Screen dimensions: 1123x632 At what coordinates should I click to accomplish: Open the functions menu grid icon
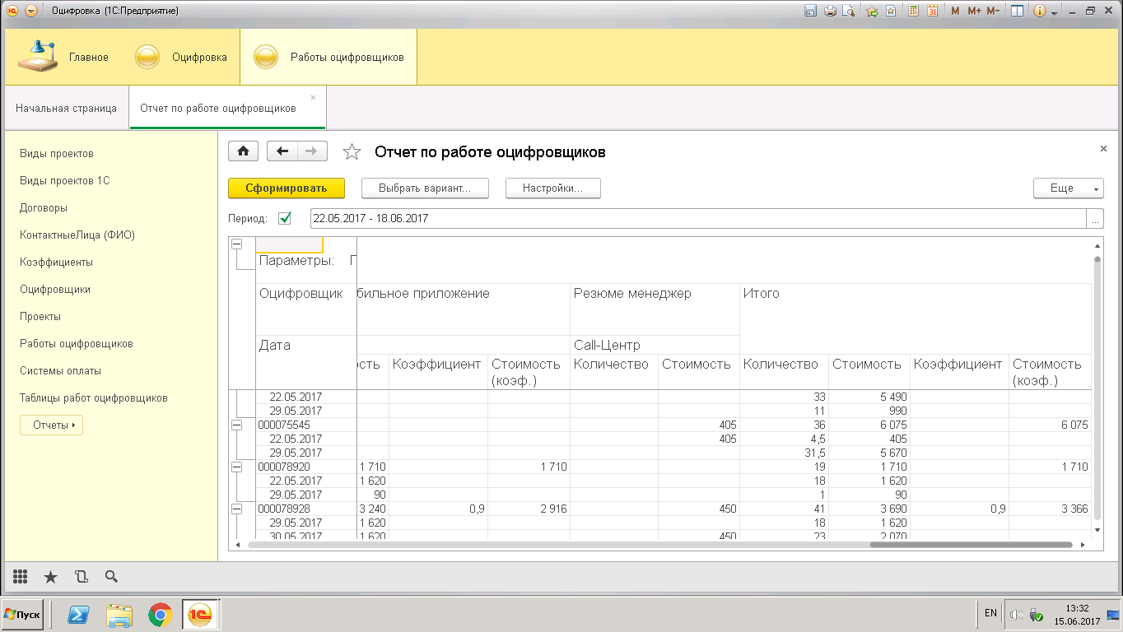pyautogui.click(x=21, y=577)
